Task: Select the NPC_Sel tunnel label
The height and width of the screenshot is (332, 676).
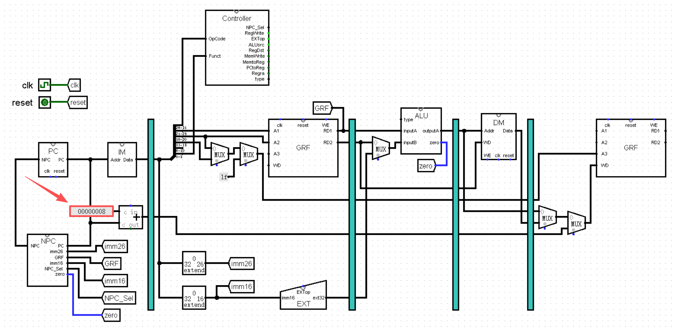Action: pos(119,298)
